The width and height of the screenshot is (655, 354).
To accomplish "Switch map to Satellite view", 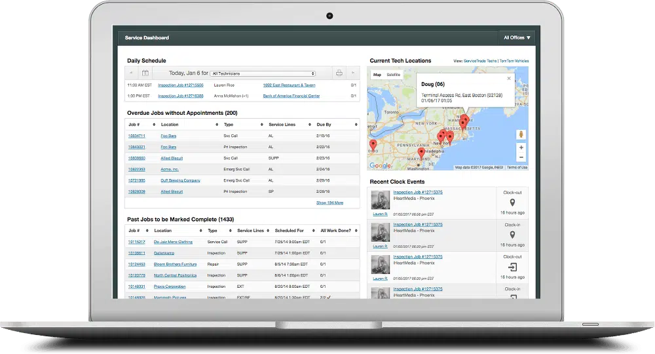I will click(394, 75).
